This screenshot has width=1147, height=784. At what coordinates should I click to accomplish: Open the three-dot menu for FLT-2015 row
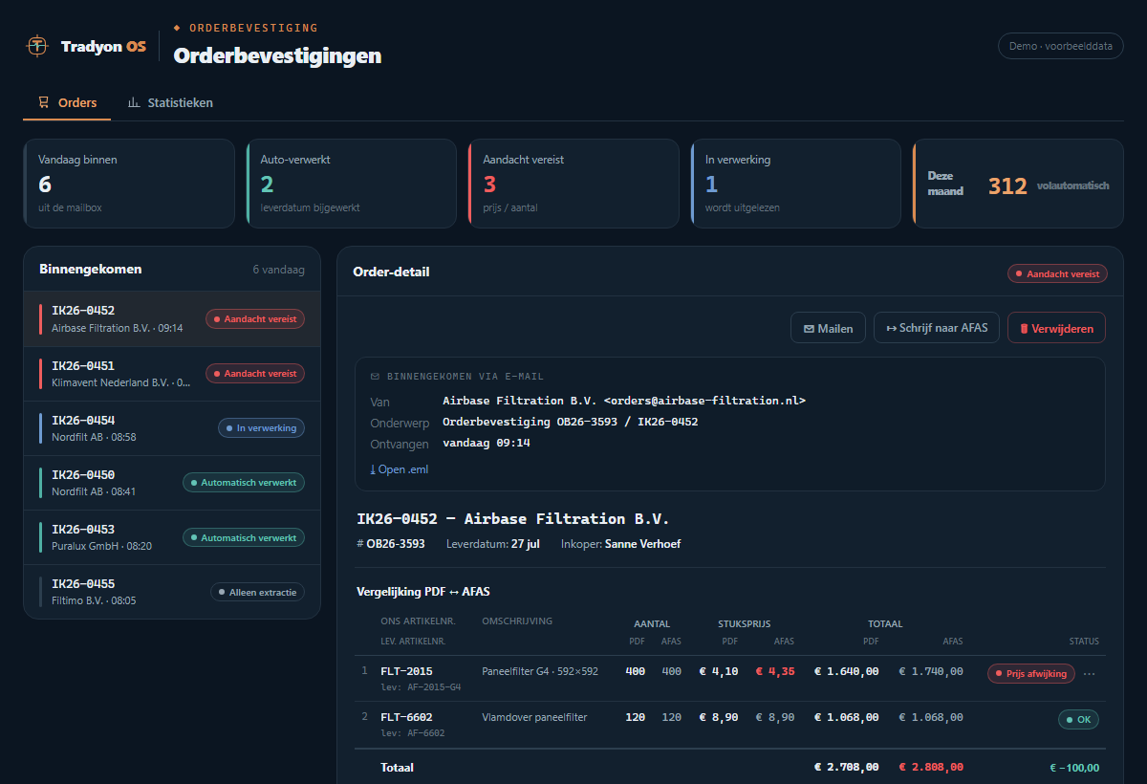click(x=1090, y=674)
